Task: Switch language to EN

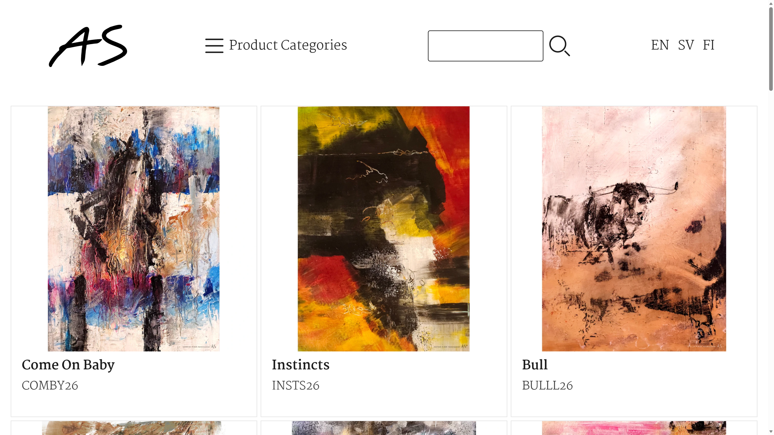Action: [660, 45]
